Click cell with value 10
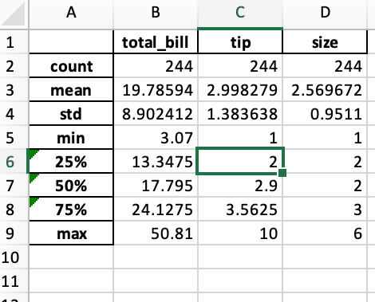This screenshot has height=302, width=375. click(240, 233)
